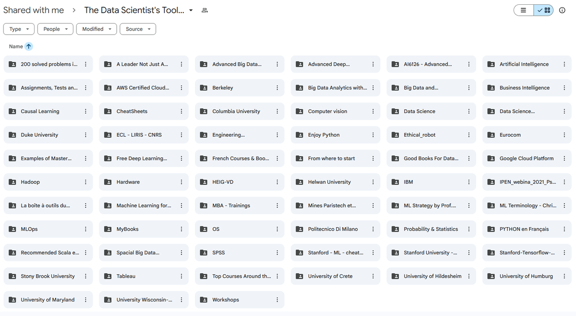Open more actions for Tableau folder
Image resolution: width=576 pixels, height=316 pixels.
click(181, 276)
